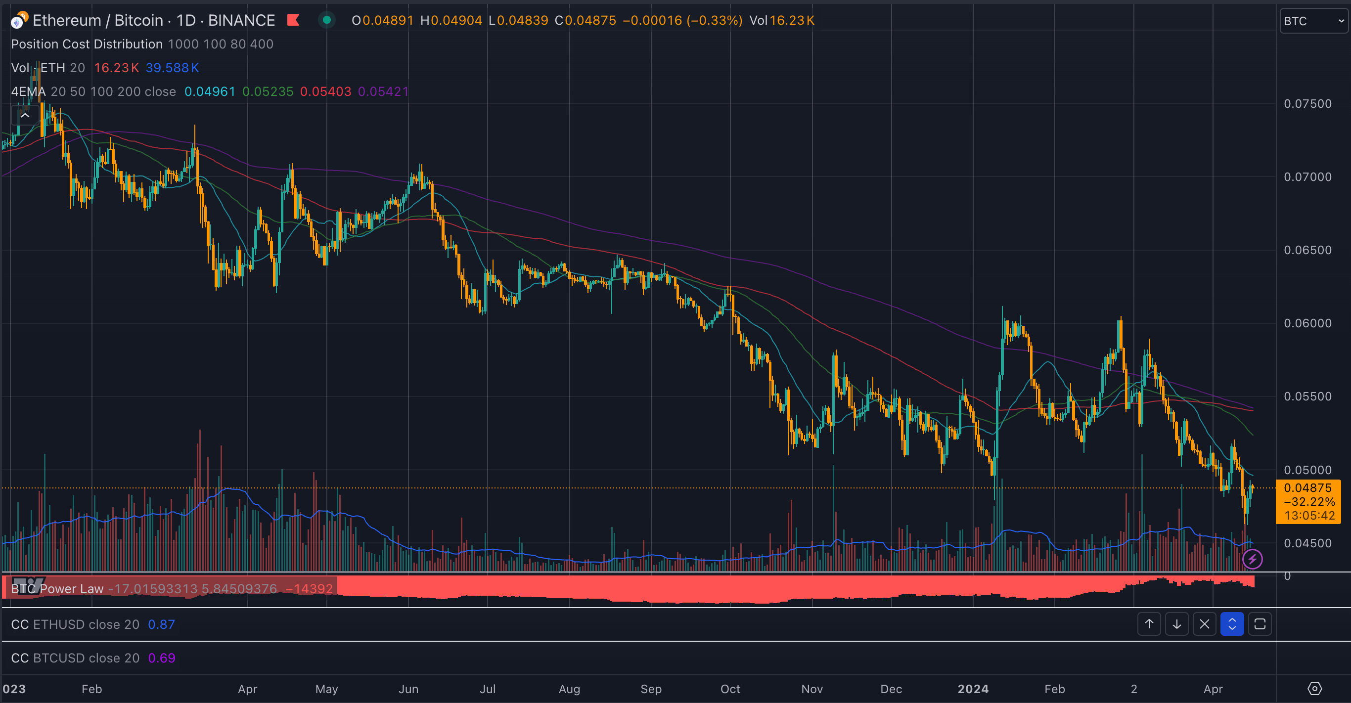Select the CC BTCUSD close 20 indicator
Image resolution: width=1351 pixels, height=703 pixels.
coord(75,658)
